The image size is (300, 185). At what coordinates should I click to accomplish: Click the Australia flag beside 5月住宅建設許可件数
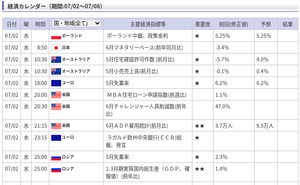[56, 60]
